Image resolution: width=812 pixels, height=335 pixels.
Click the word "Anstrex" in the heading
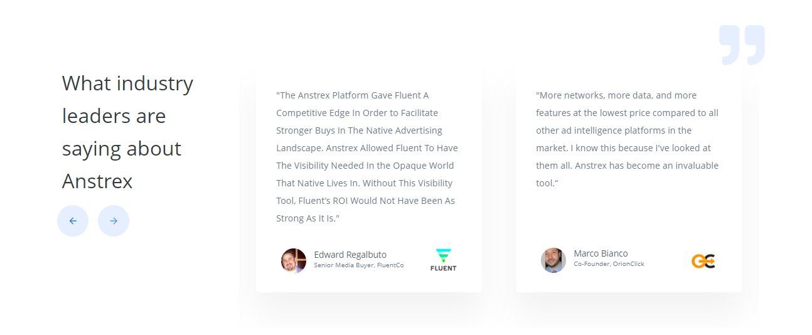coord(97,181)
